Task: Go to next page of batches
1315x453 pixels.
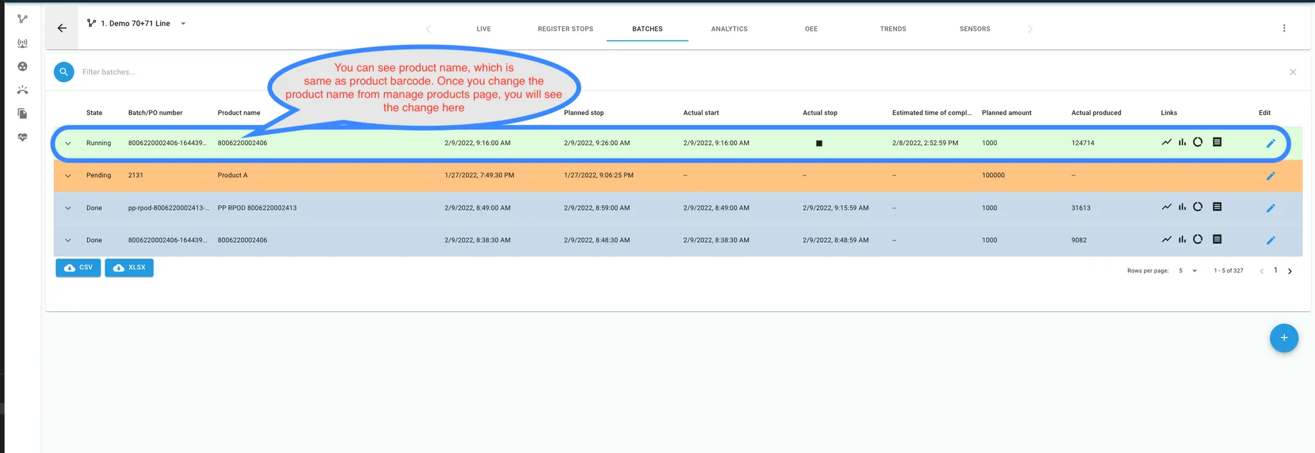Action: (1289, 271)
